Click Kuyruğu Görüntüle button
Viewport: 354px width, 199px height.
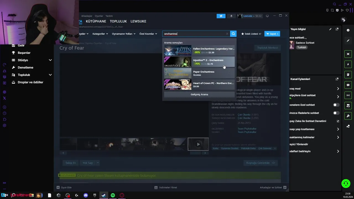[x=261, y=163]
